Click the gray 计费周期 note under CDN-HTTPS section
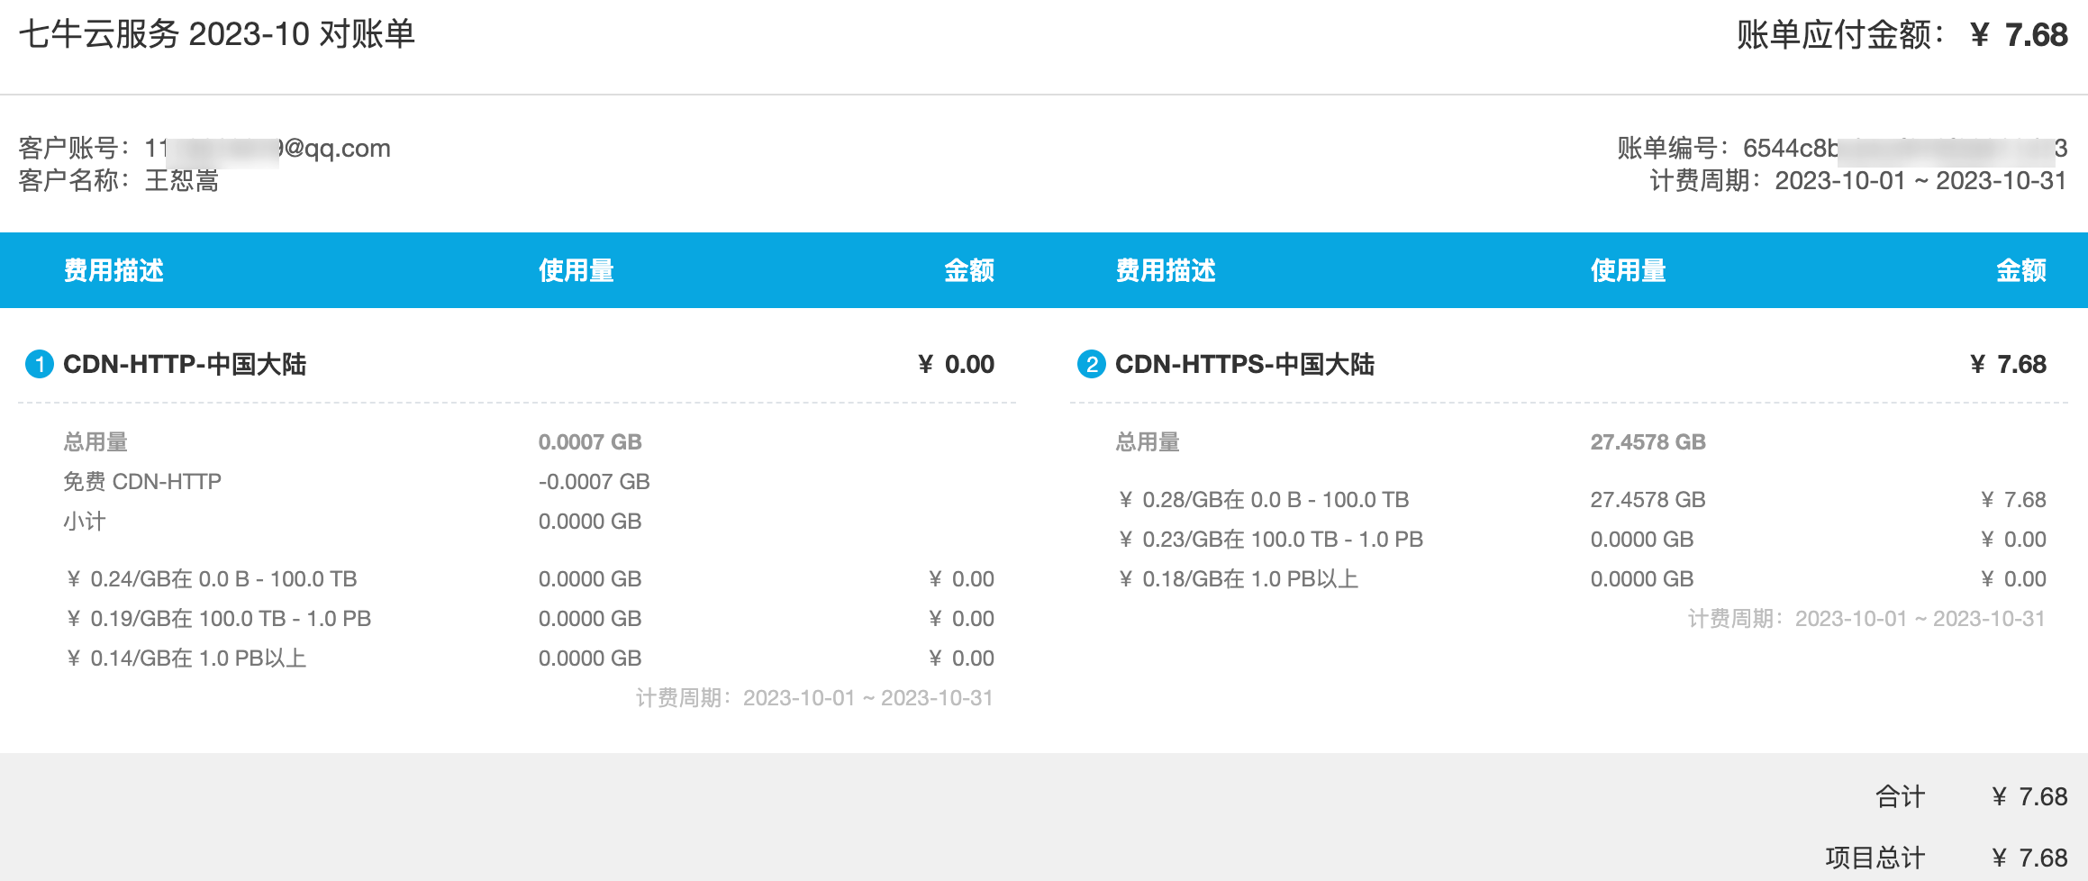 click(x=1866, y=618)
